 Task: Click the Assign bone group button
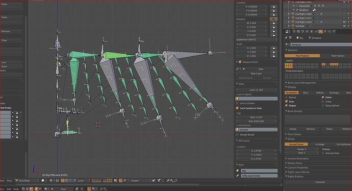[293, 129]
